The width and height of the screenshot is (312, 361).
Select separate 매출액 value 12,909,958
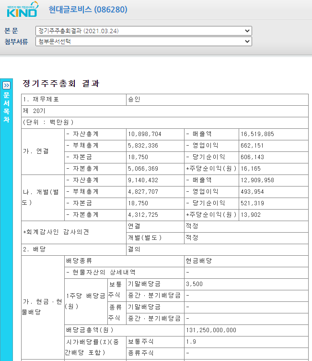coord(257,180)
